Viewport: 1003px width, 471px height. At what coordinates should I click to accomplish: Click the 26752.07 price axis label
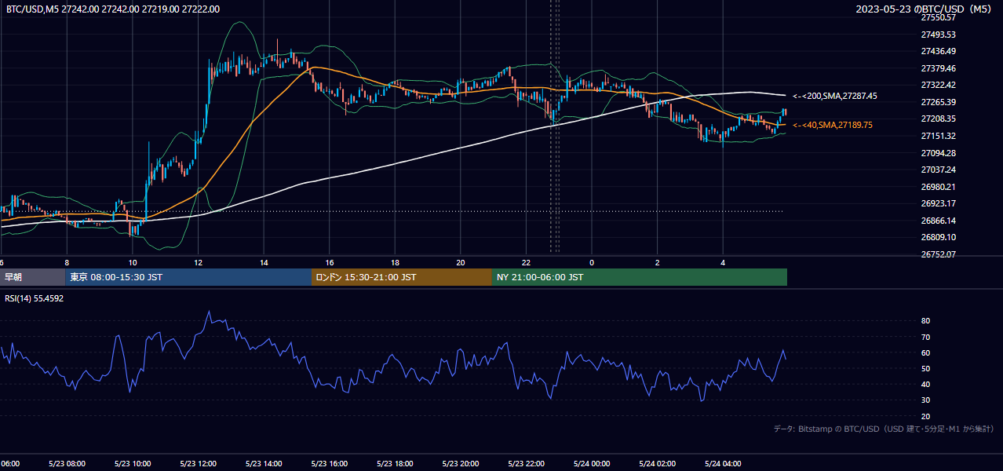tap(938, 254)
